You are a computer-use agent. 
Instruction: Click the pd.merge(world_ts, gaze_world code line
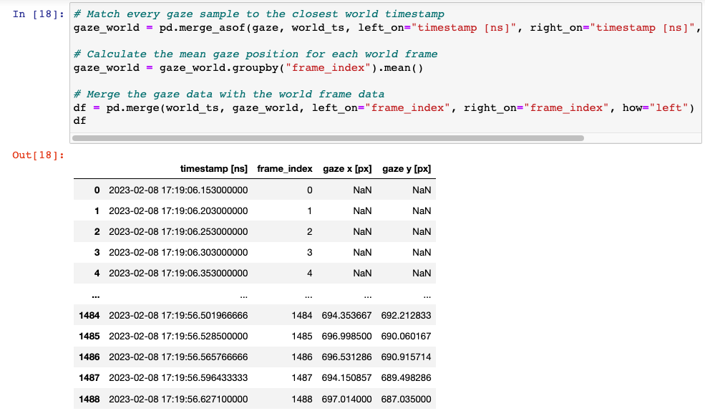point(384,108)
